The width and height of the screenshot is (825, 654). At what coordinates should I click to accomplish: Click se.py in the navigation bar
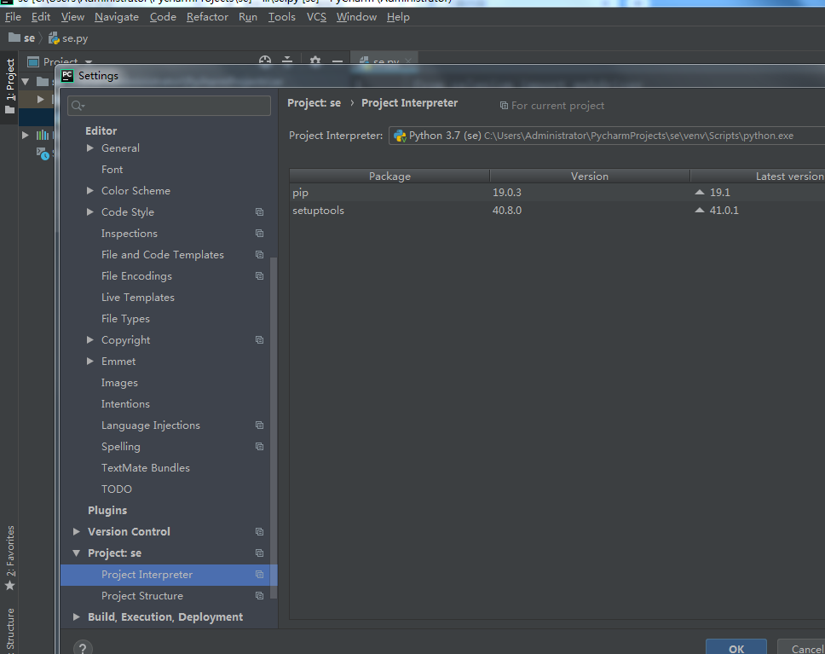click(x=75, y=38)
